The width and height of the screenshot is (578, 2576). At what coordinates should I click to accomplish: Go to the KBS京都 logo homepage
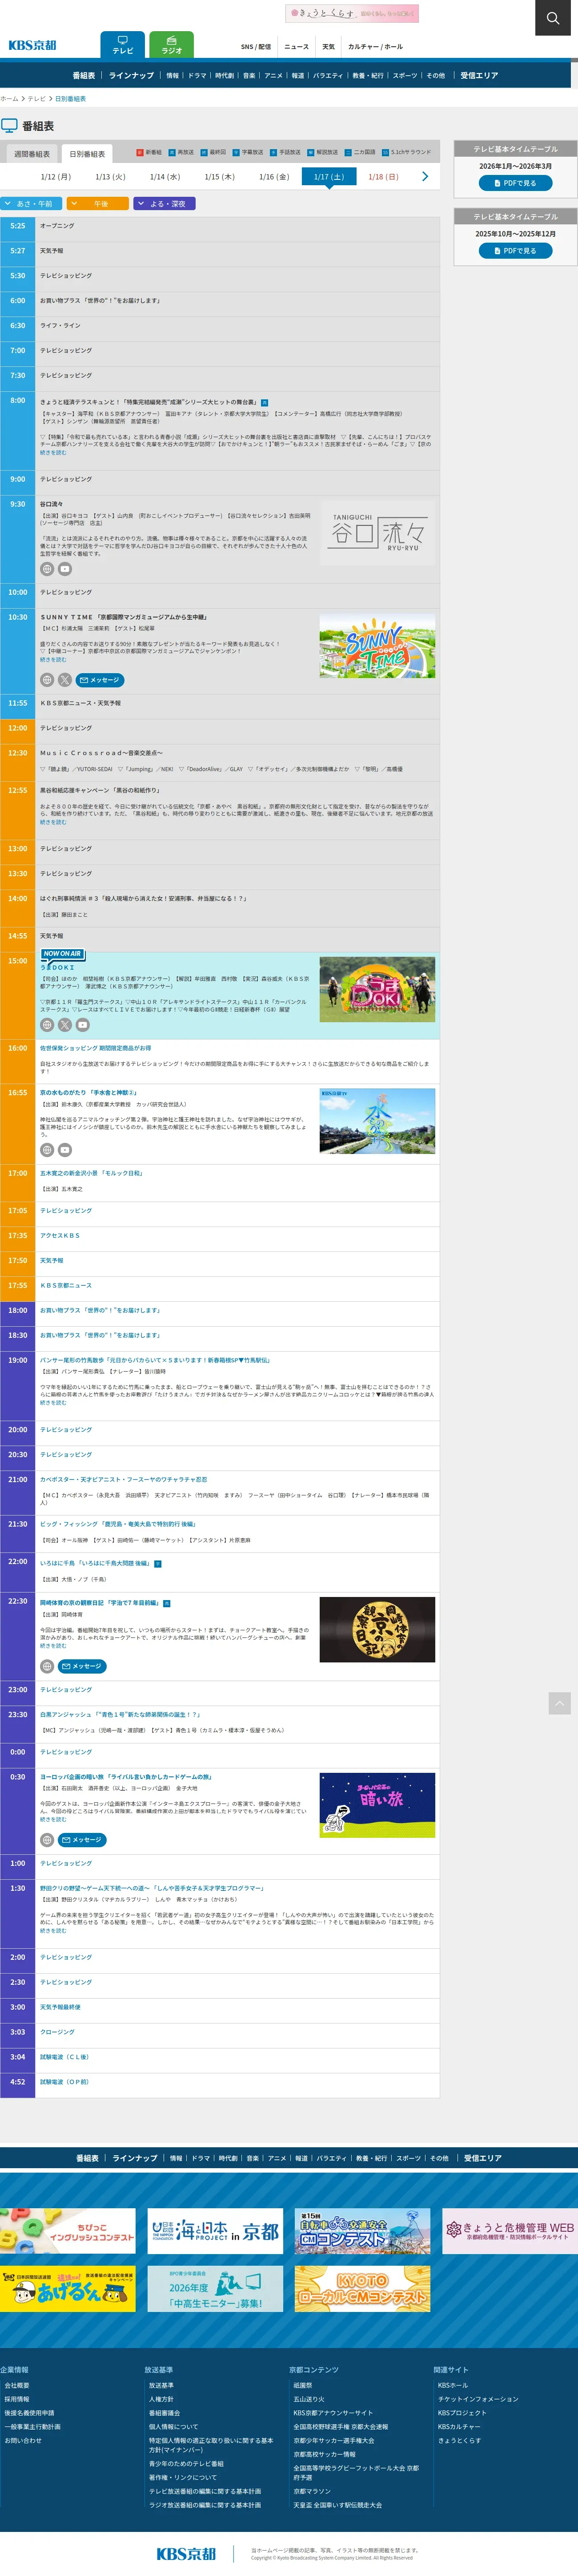32,45
